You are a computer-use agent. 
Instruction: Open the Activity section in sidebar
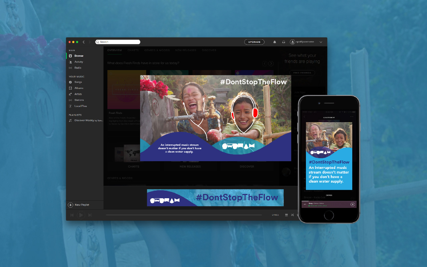pos(79,62)
